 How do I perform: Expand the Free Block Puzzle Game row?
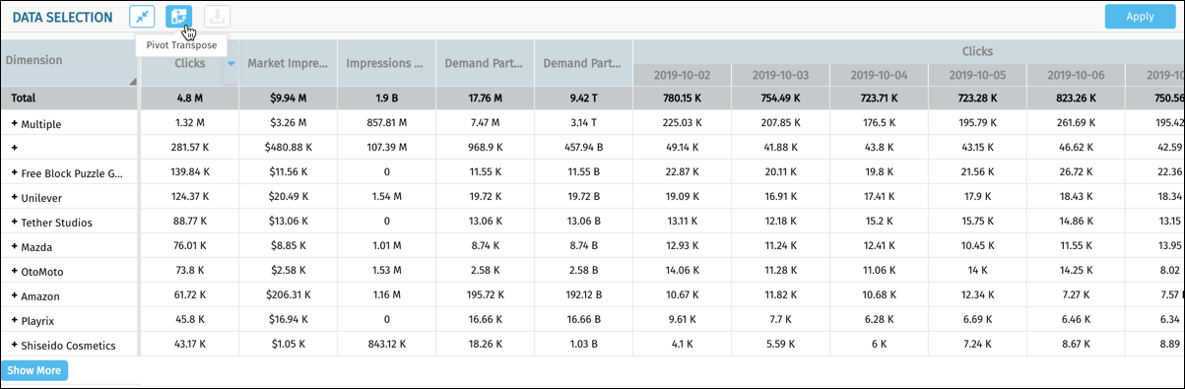(15, 173)
